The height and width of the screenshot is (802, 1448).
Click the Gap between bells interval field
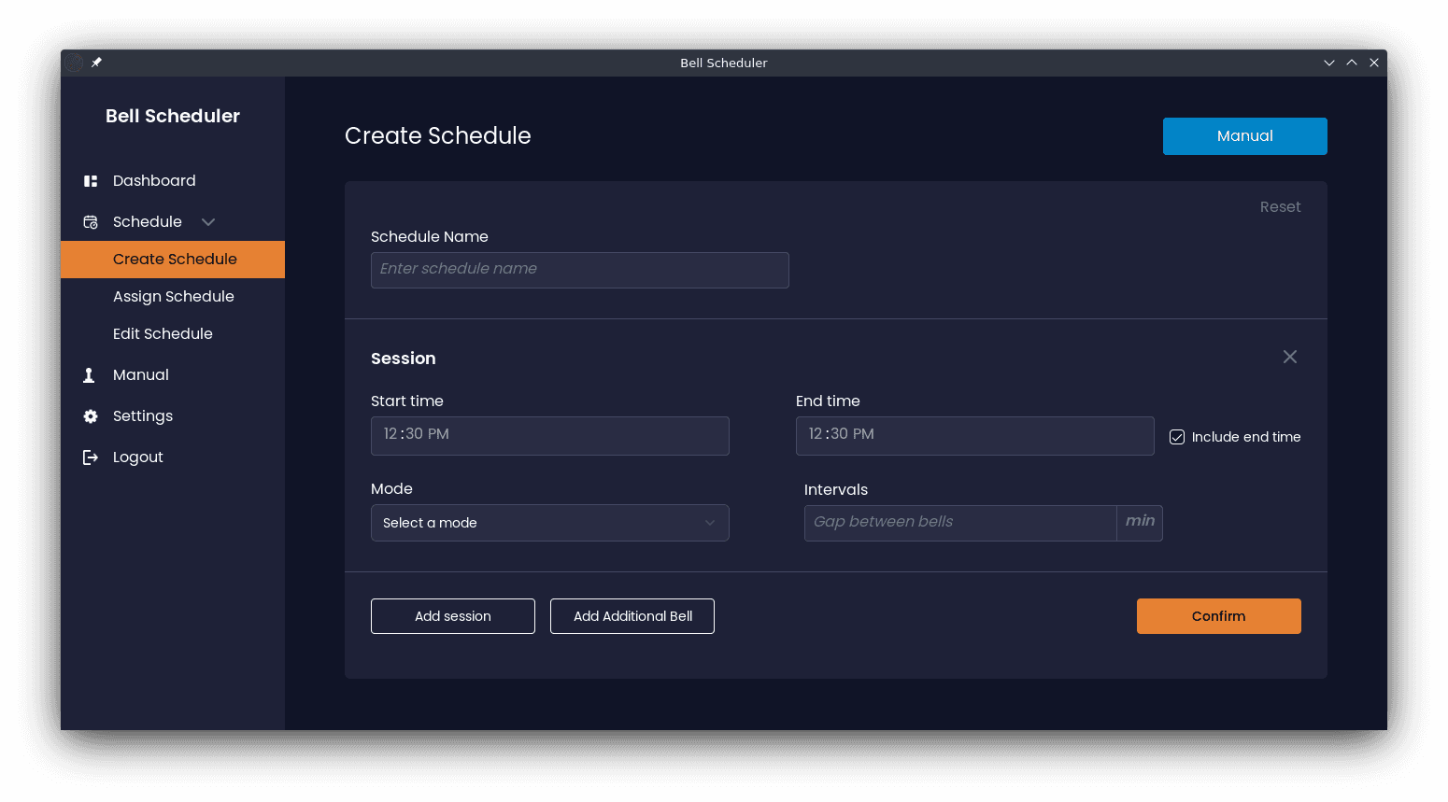pos(959,523)
